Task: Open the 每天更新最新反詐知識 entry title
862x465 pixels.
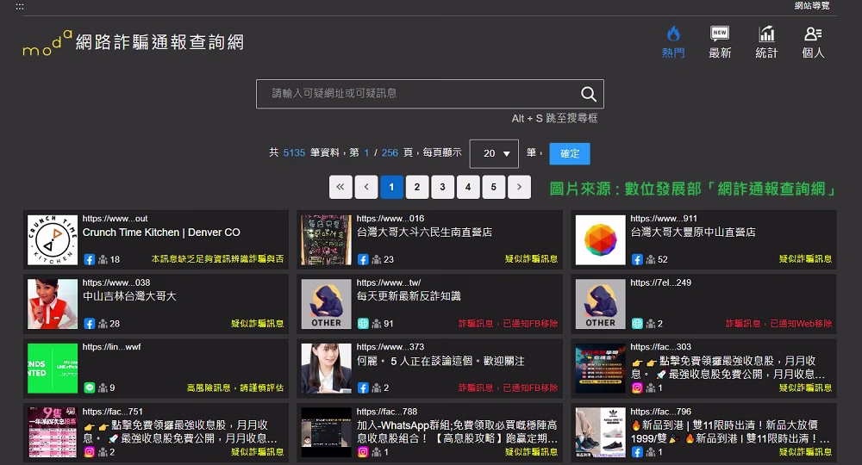Action: 409,296
